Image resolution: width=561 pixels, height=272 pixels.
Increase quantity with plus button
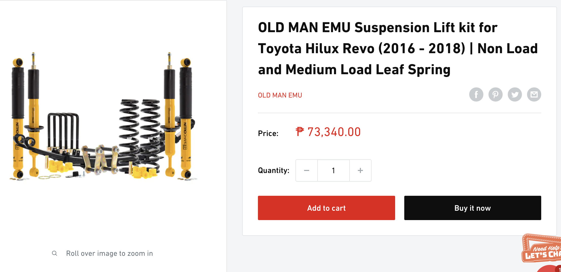click(x=360, y=170)
